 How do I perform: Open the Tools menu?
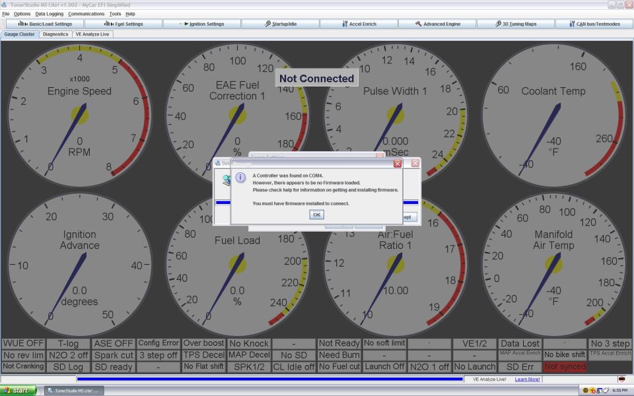coord(115,14)
